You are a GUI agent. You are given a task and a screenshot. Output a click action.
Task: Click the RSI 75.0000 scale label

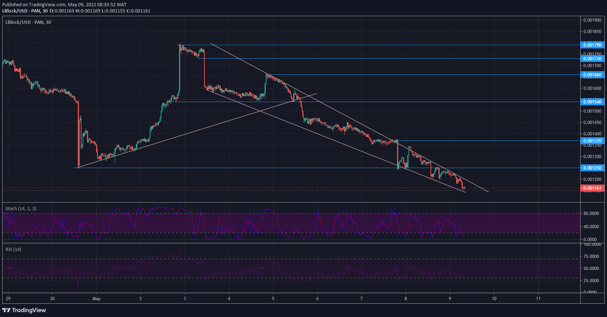(591, 256)
